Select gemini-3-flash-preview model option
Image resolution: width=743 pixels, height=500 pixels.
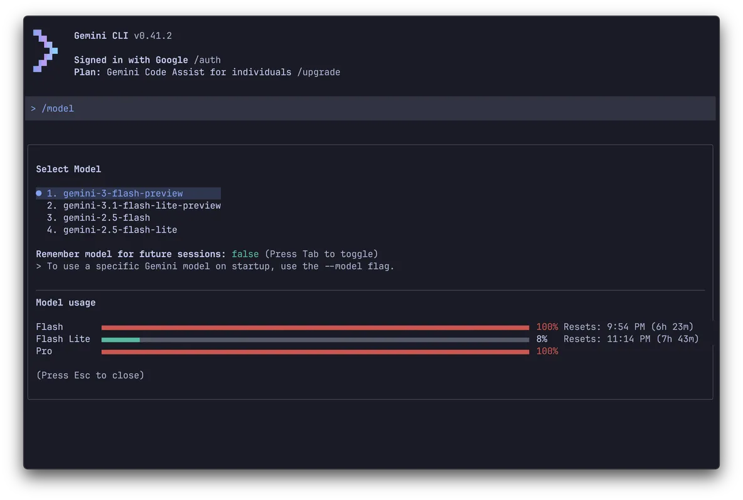pyautogui.click(x=128, y=193)
